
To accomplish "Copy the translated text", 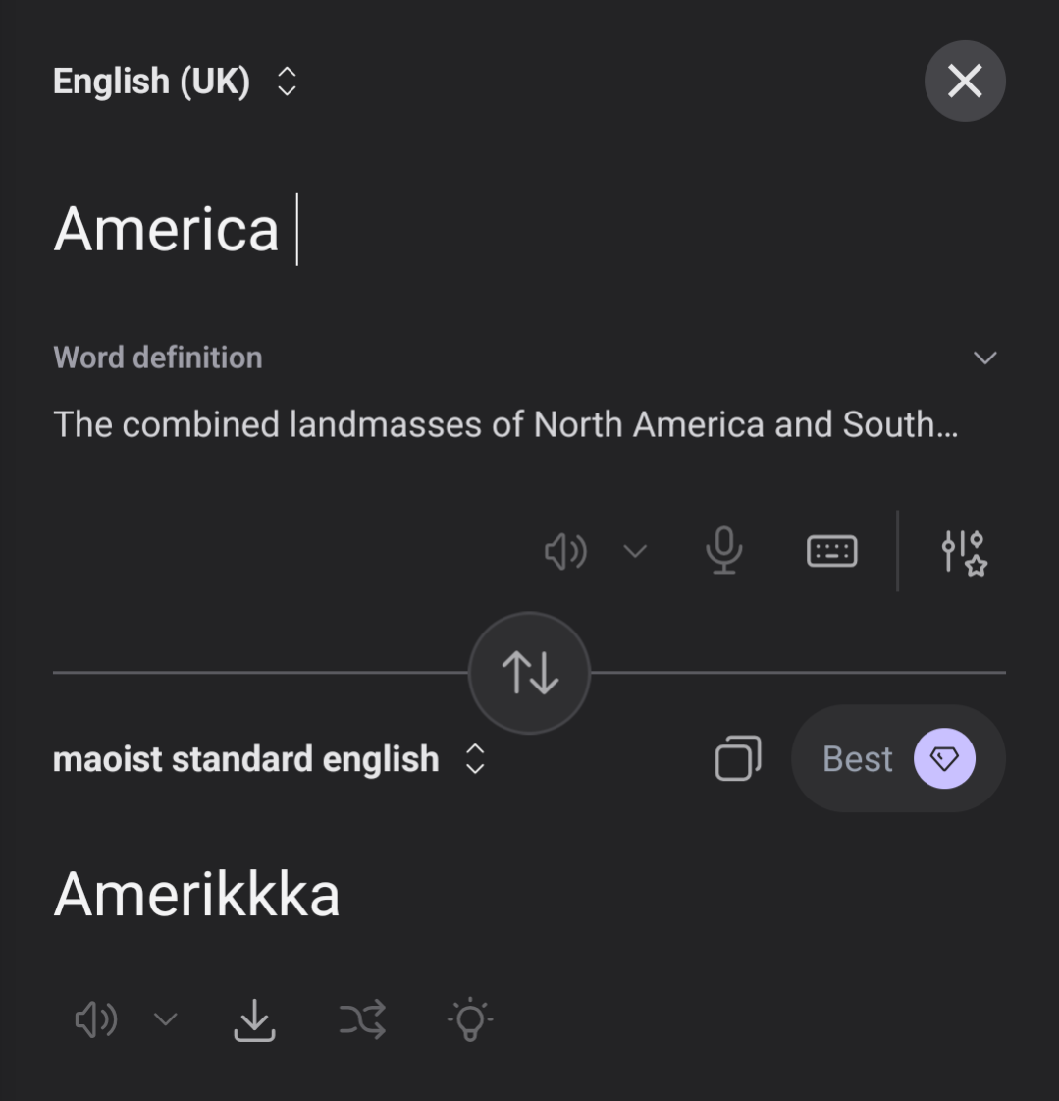I will click(x=738, y=758).
